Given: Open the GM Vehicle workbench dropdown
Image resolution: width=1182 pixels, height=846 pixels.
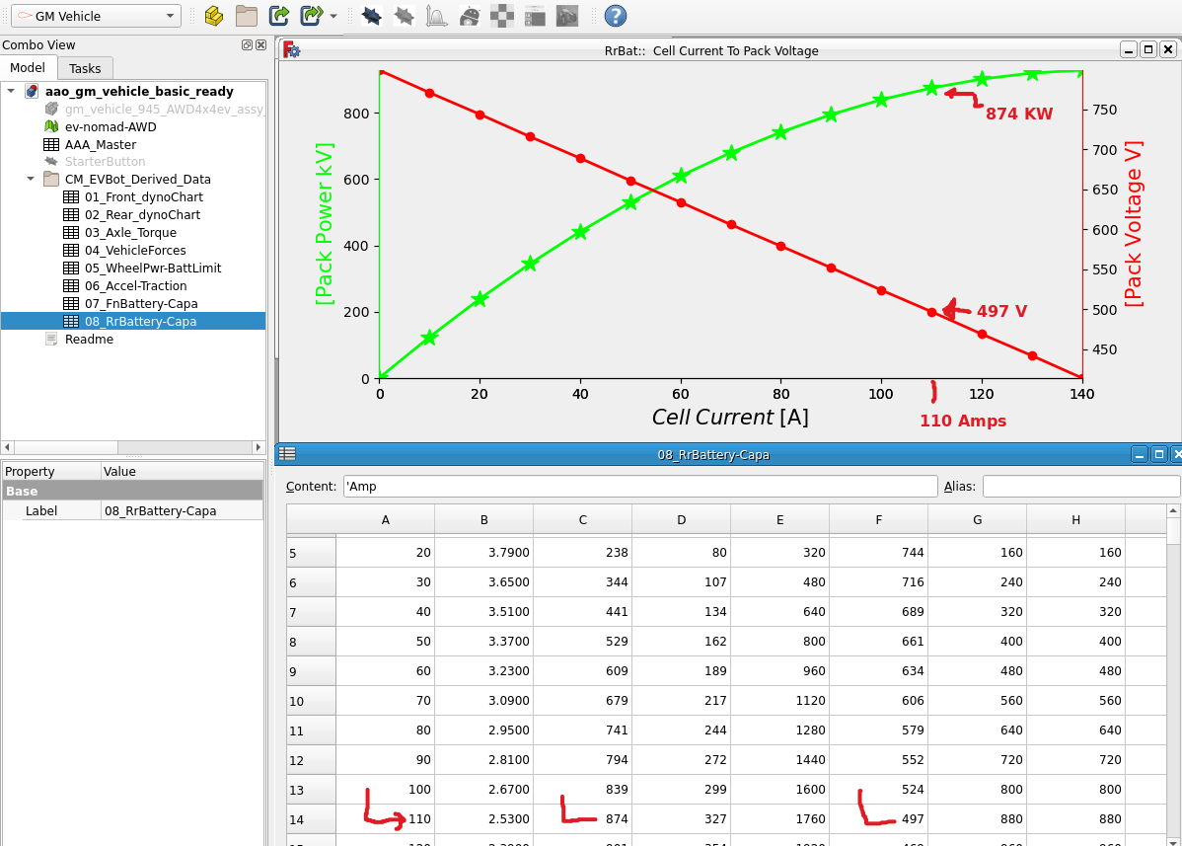Looking at the screenshot, I should click(96, 16).
